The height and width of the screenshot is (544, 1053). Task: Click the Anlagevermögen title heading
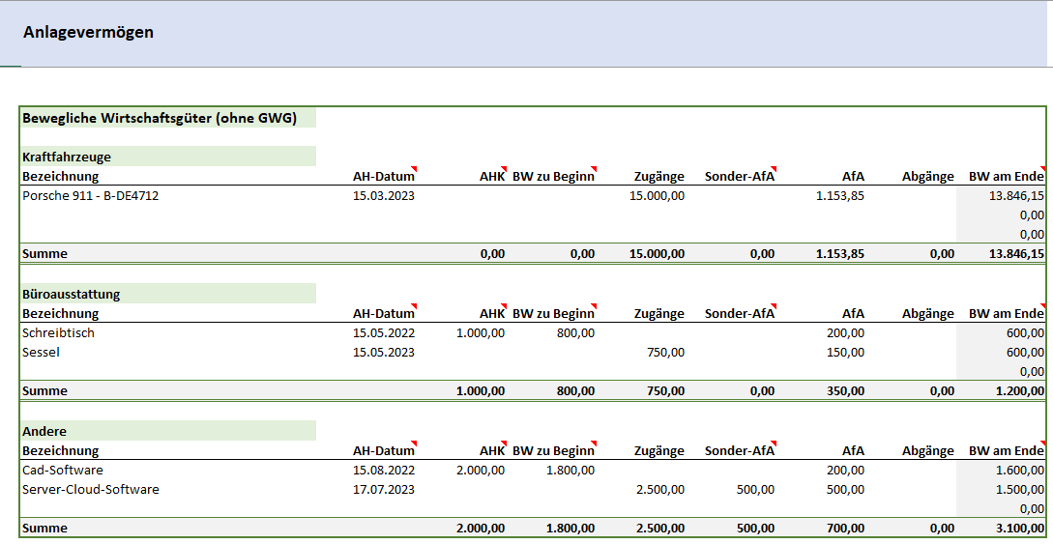coord(88,33)
